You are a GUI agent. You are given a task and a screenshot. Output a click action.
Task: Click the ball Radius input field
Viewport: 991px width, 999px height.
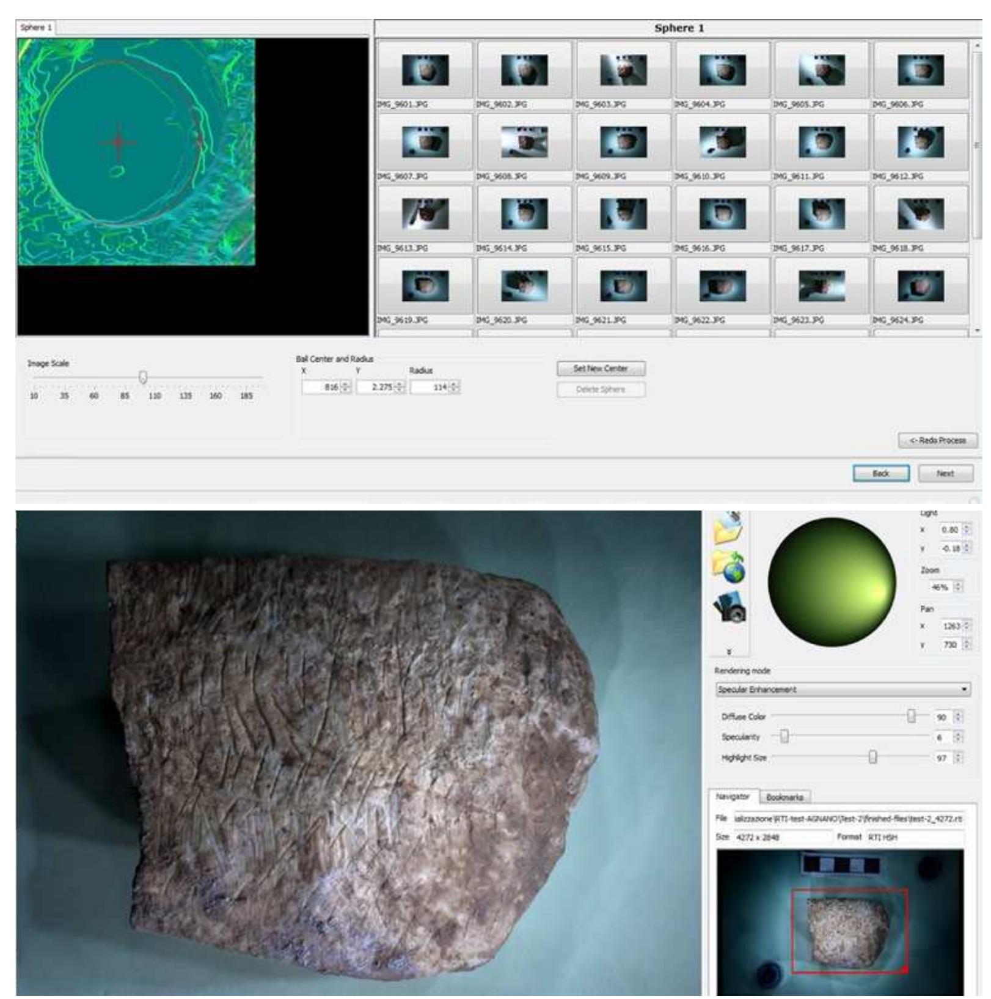(430, 387)
